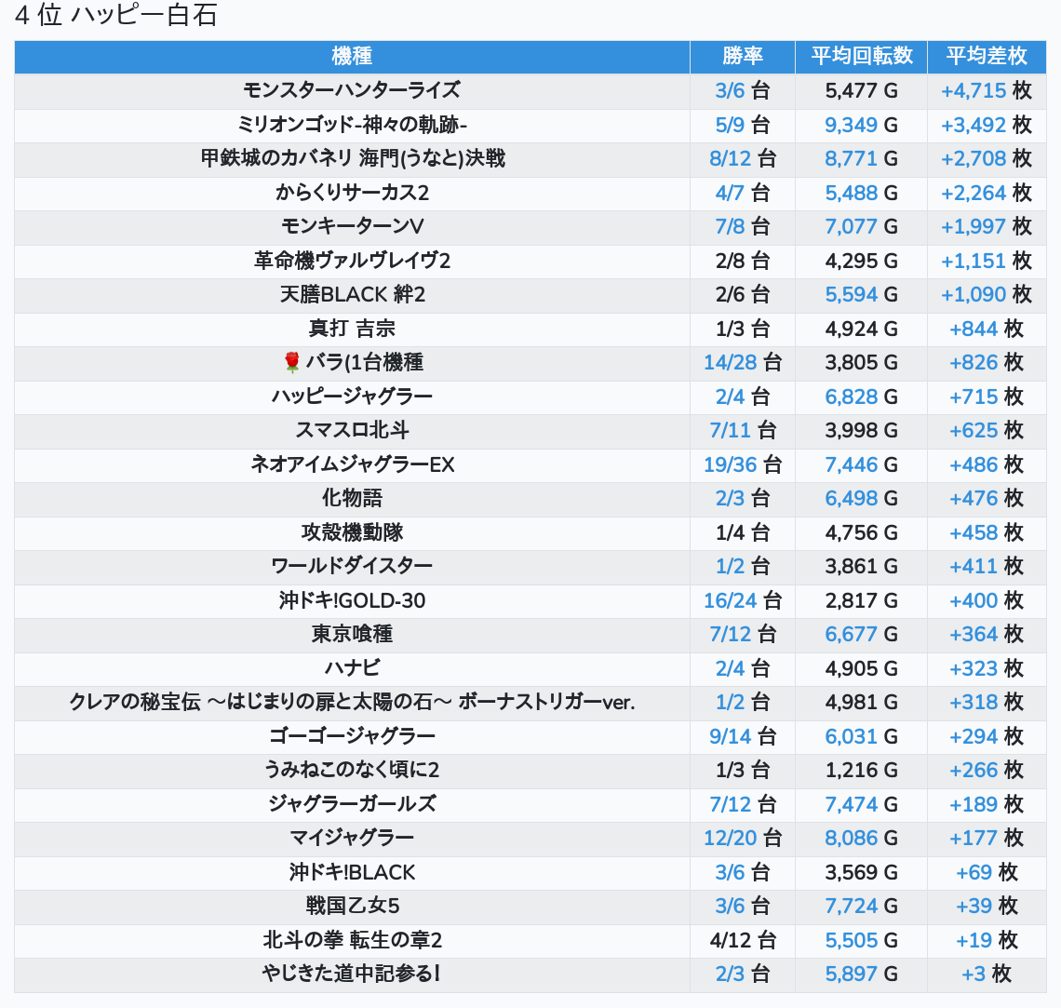Click the +3,492 枚 difference value
1061x1008 pixels.
tap(987, 125)
